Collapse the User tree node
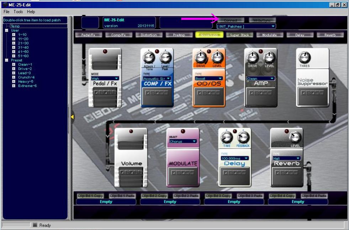 [7, 31]
